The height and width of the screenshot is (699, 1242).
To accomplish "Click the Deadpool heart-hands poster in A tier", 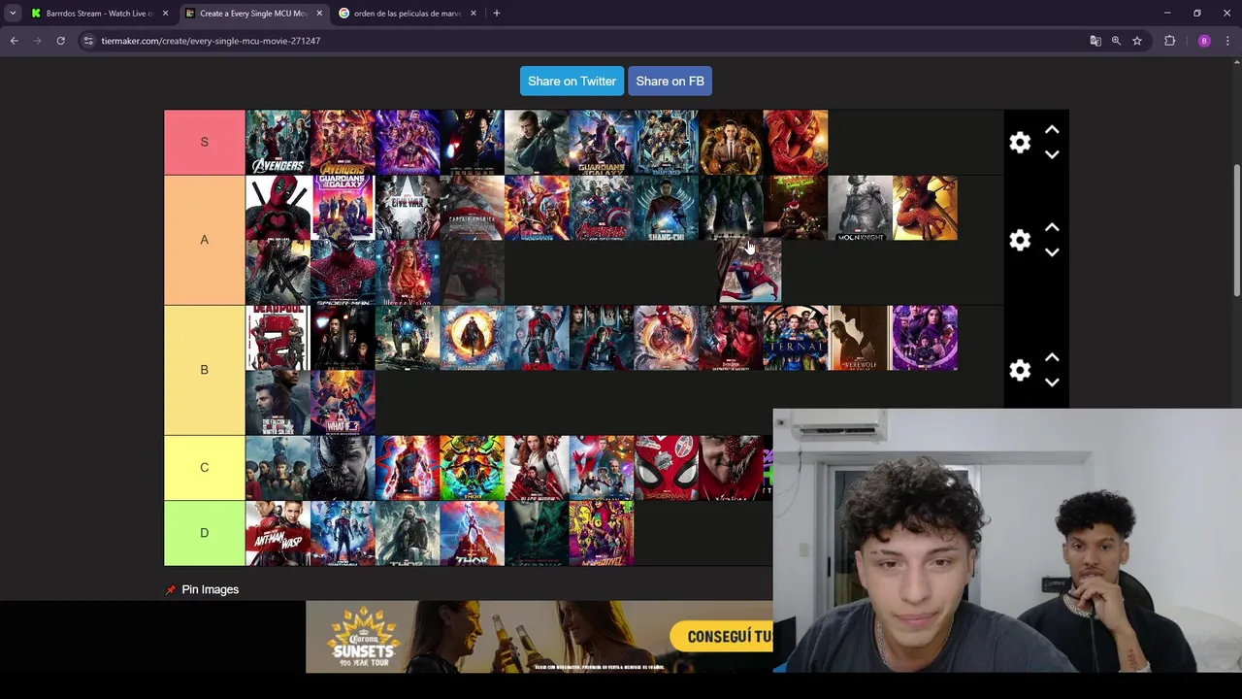I will click(278, 208).
